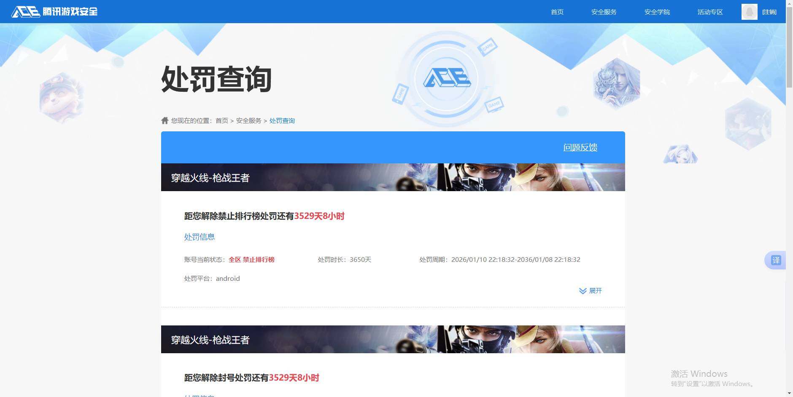This screenshot has width=793, height=397.
Task: Click the user avatar in header
Action: click(x=750, y=12)
